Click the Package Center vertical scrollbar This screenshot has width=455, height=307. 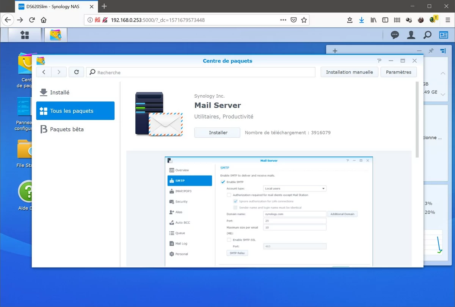(417, 119)
